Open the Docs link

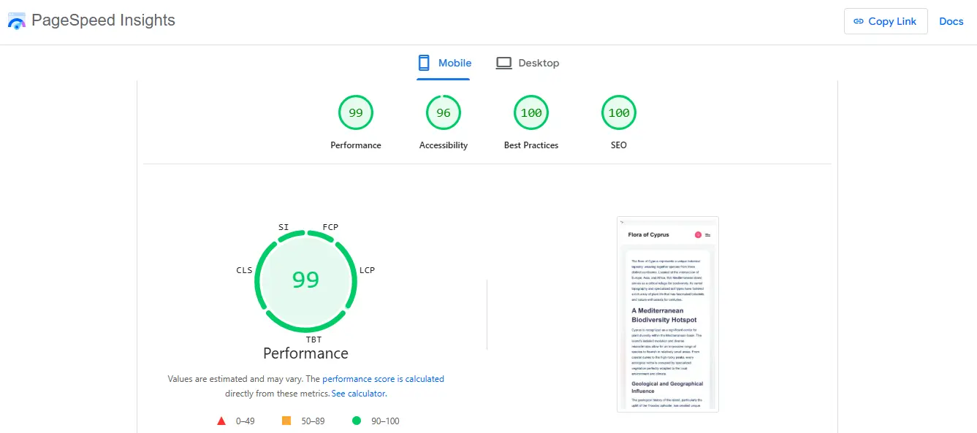pyautogui.click(x=951, y=21)
